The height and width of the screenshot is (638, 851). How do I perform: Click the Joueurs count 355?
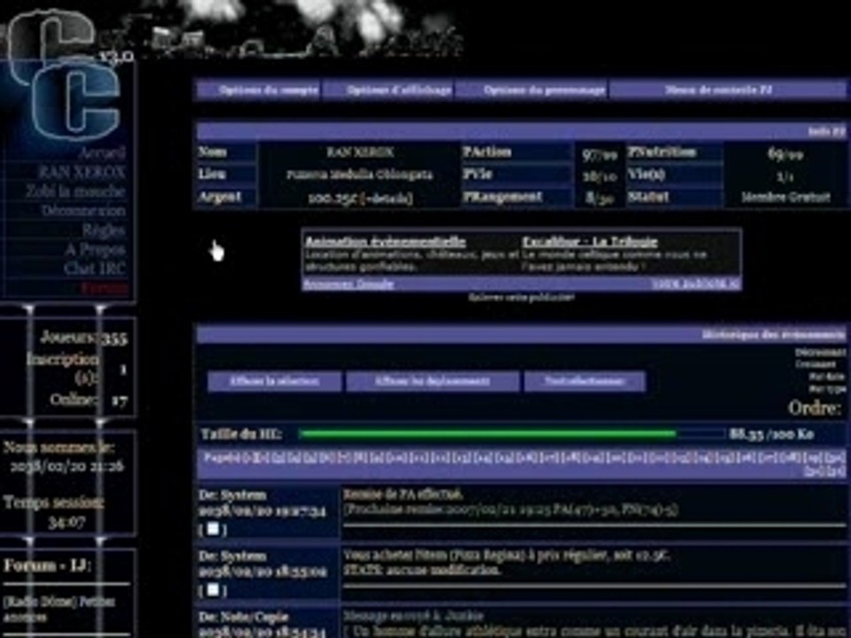coord(115,339)
